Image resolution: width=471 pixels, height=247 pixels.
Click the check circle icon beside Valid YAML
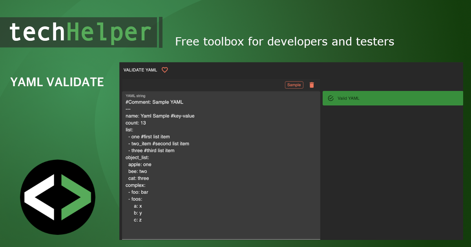pos(330,98)
